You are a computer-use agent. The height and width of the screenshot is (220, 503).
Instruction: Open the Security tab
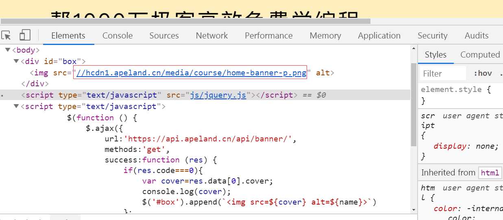click(433, 36)
